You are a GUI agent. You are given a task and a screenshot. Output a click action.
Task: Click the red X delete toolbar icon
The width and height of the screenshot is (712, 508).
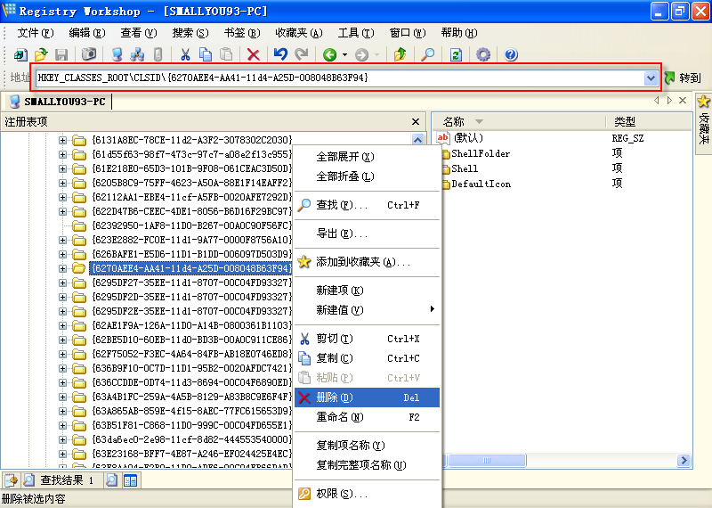[x=253, y=54]
